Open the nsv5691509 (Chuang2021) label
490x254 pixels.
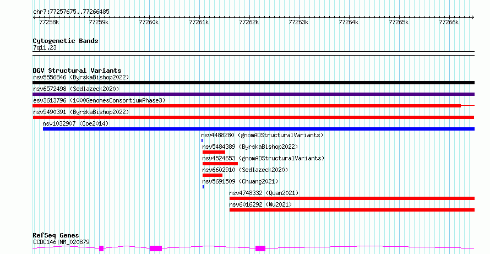240,181
